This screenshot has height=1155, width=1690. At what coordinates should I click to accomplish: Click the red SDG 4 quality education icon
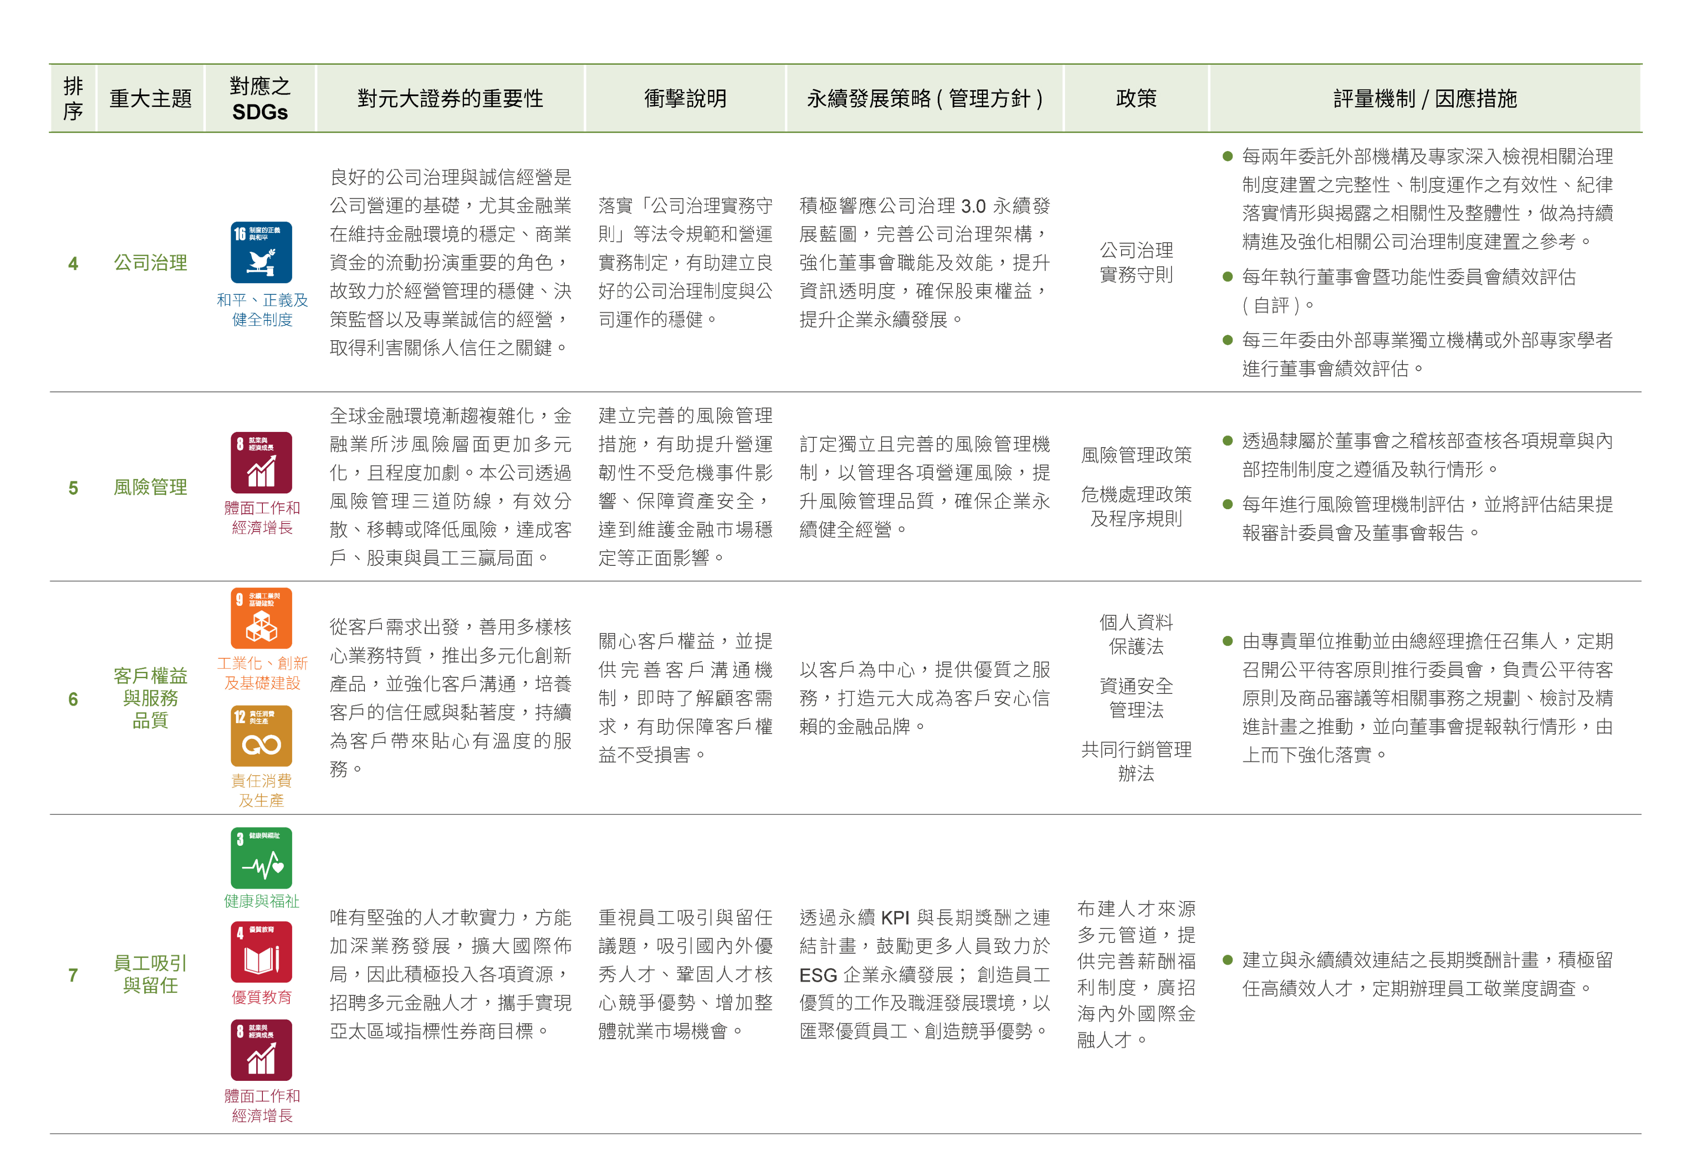(x=261, y=951)
